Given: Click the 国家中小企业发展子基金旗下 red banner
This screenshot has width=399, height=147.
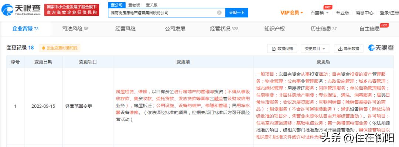Looking at the screenshot, I should [72, 10].
